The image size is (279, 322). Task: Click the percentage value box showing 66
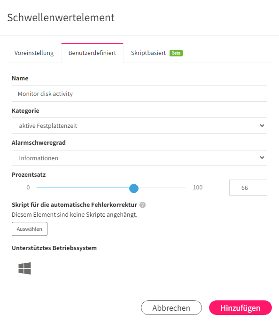[x=248, y=188]
